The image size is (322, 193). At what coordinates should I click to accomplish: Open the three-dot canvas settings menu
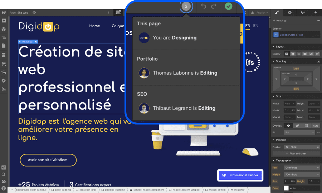point(109,13)
